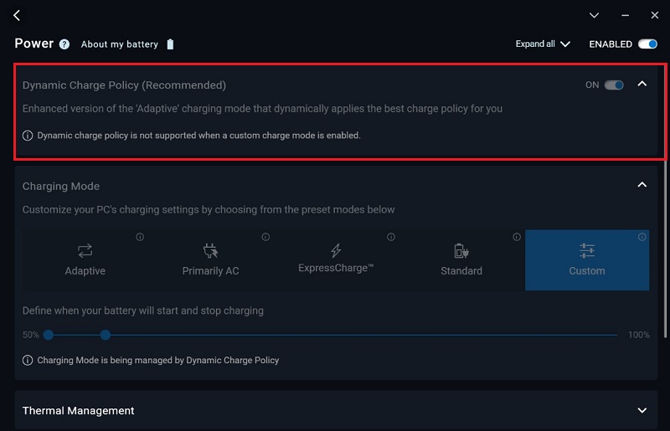Choose the ExpressCharge charging mode
The width and height of the screenshot is (670, 431).
336,259
